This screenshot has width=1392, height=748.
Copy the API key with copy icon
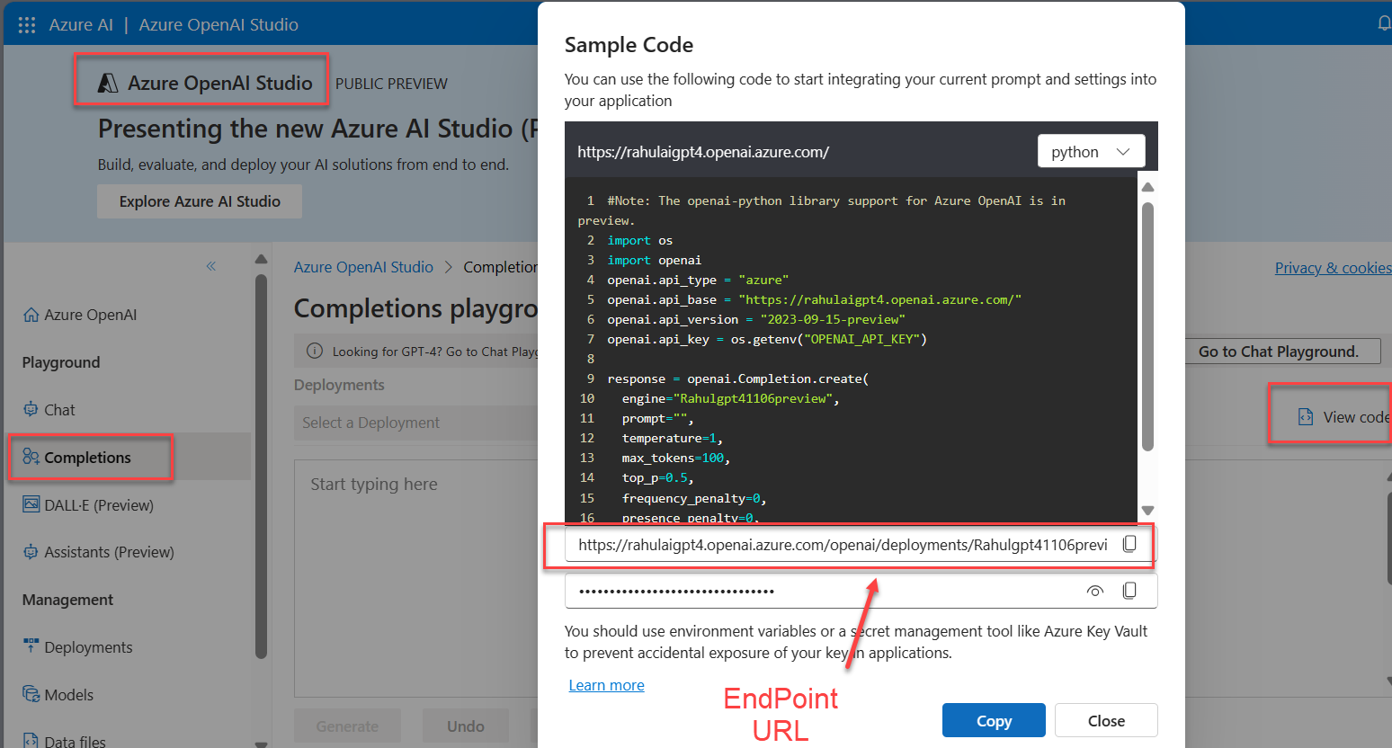click(x=1129, y=591)
